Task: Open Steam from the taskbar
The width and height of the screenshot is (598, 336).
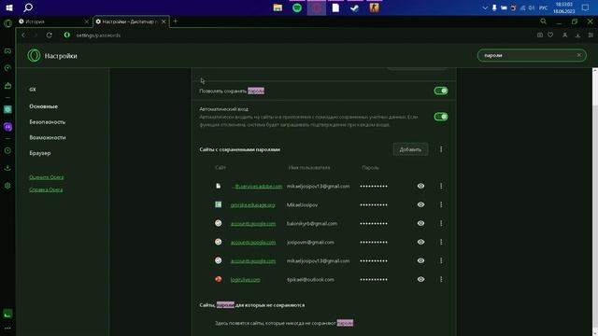Action: click(355, 7)
